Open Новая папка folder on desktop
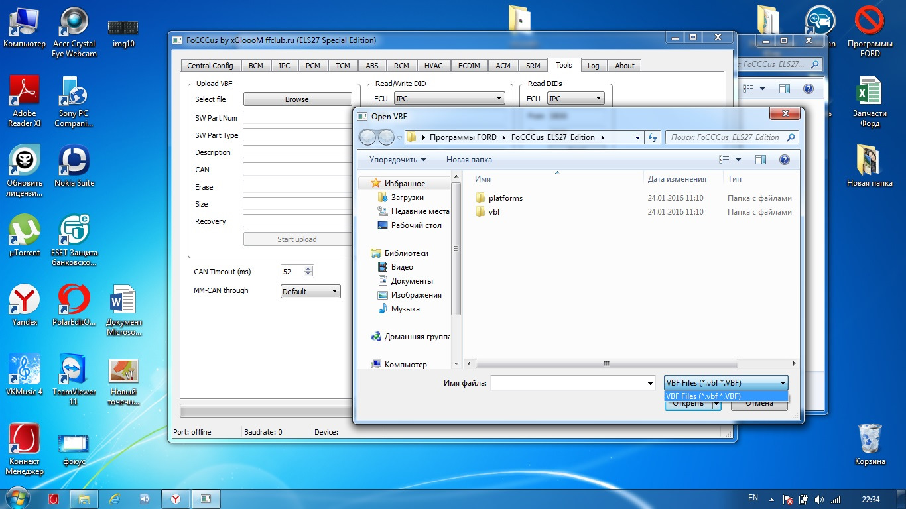This screenshot has width=906, height=509. click(870, 166)
